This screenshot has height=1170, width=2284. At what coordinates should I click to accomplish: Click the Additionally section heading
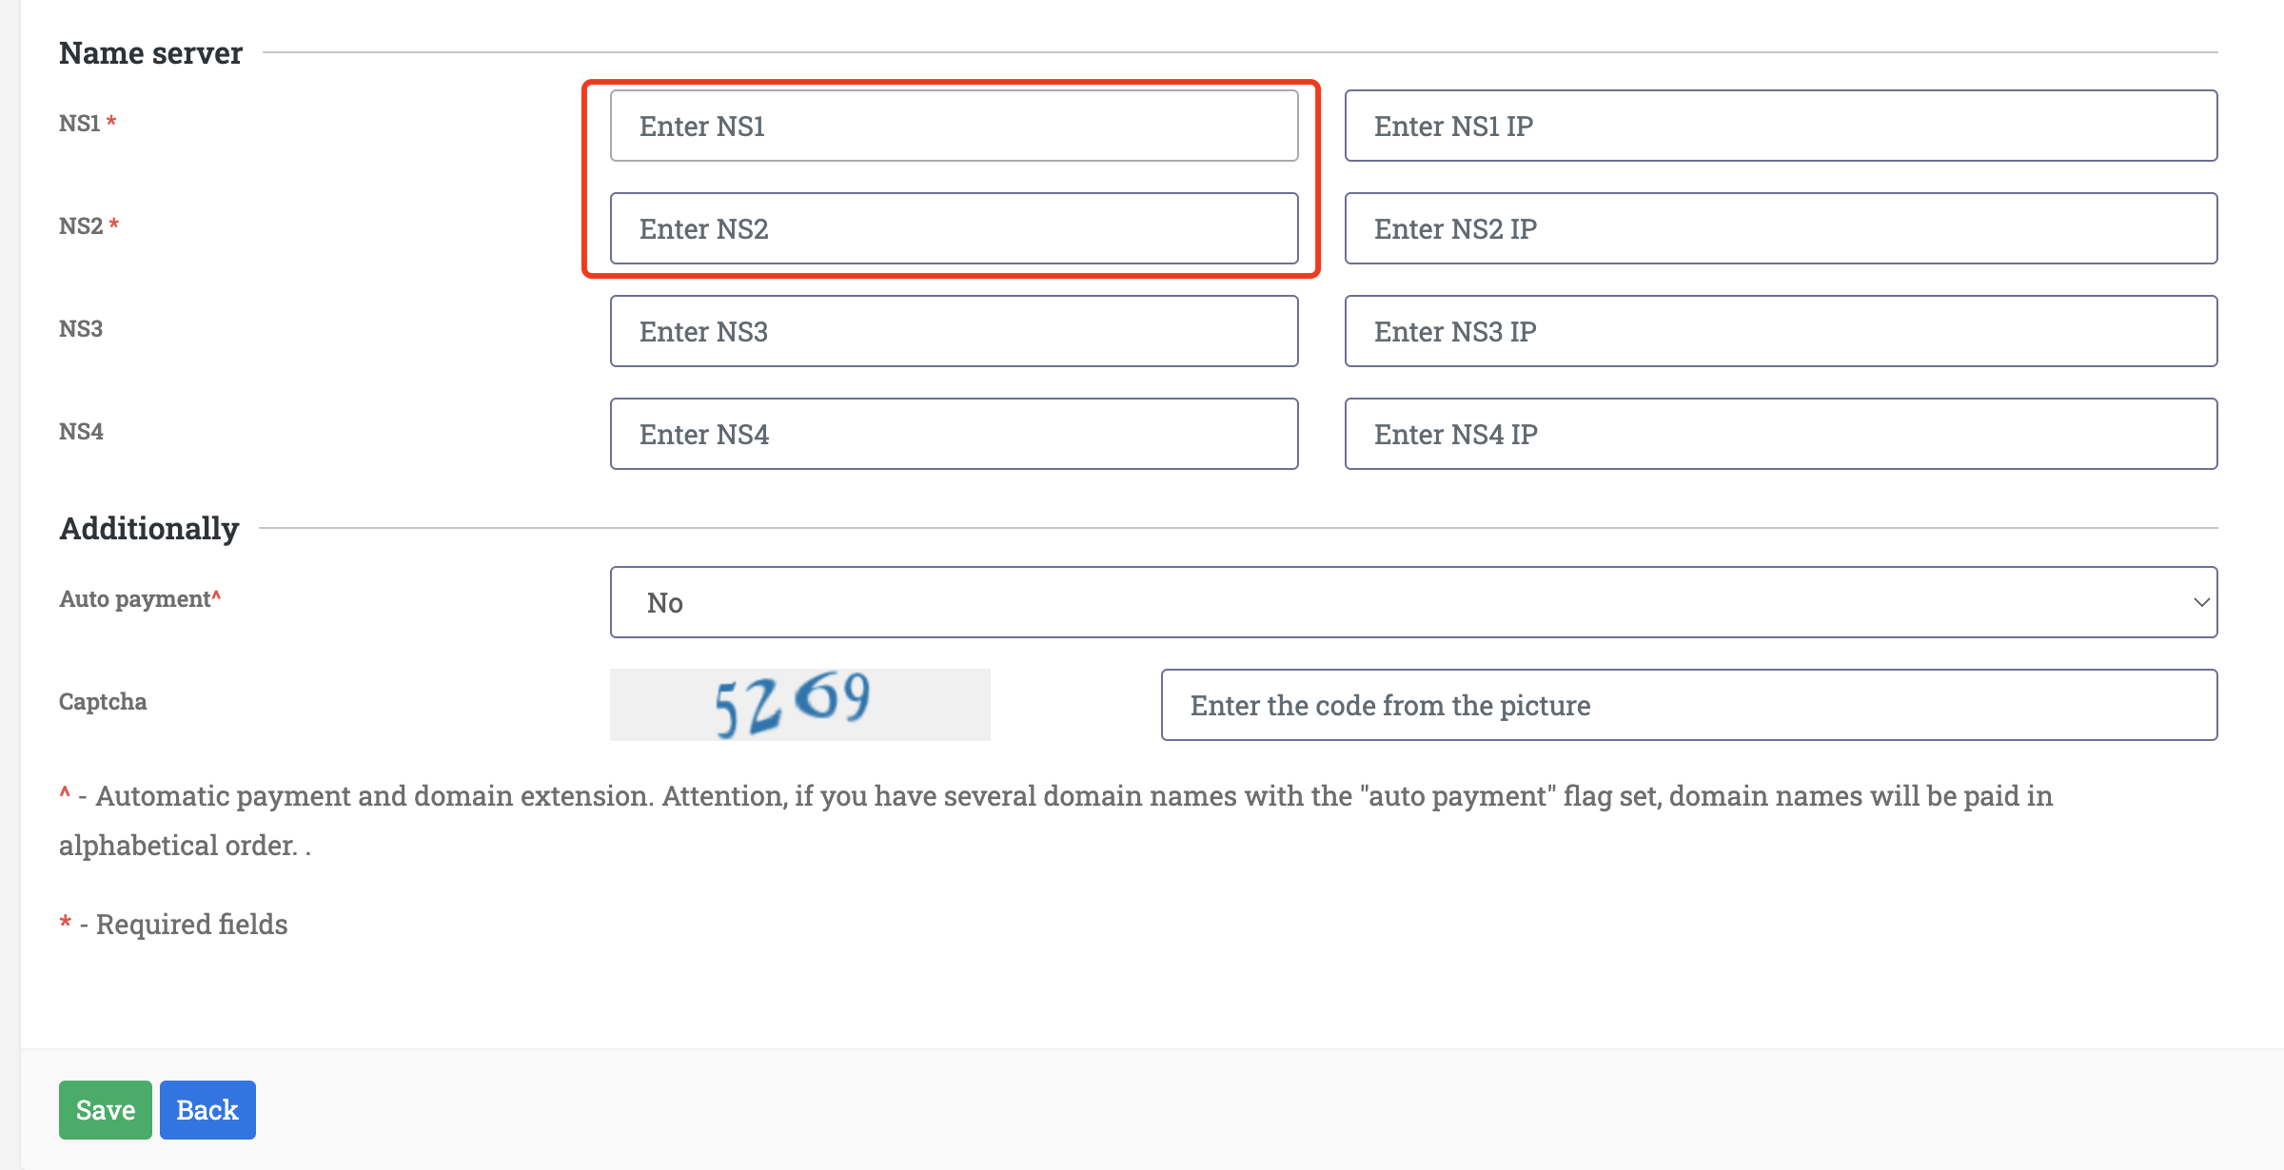coord(149,529)
